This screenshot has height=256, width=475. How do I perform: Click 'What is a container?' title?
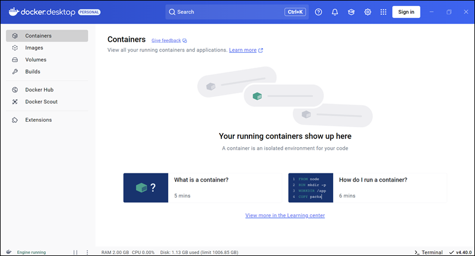[201, 180]
